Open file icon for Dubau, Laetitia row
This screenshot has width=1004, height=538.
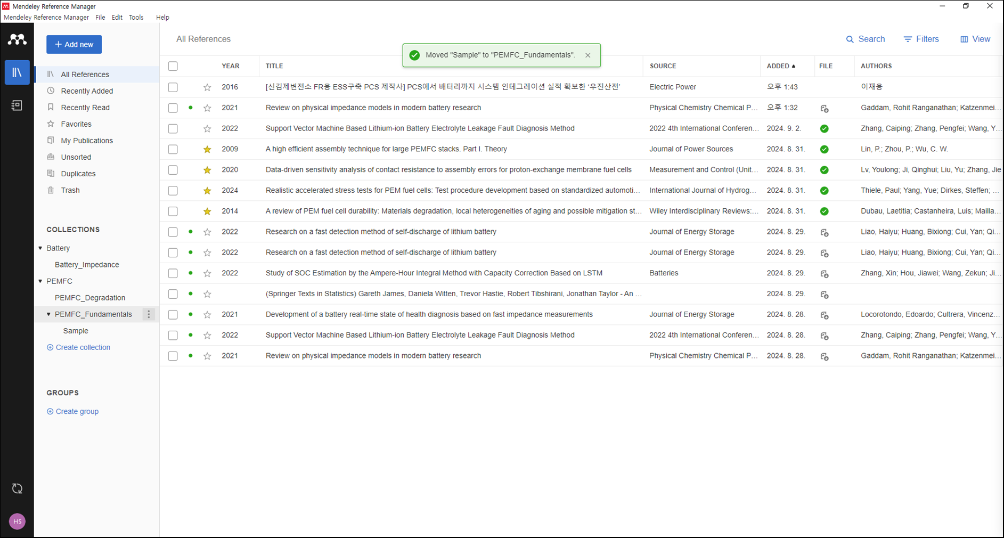824,211
